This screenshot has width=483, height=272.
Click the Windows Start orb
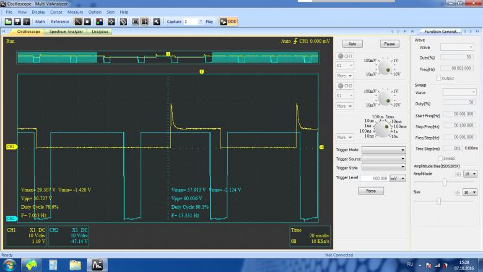(x=9, y=265)
